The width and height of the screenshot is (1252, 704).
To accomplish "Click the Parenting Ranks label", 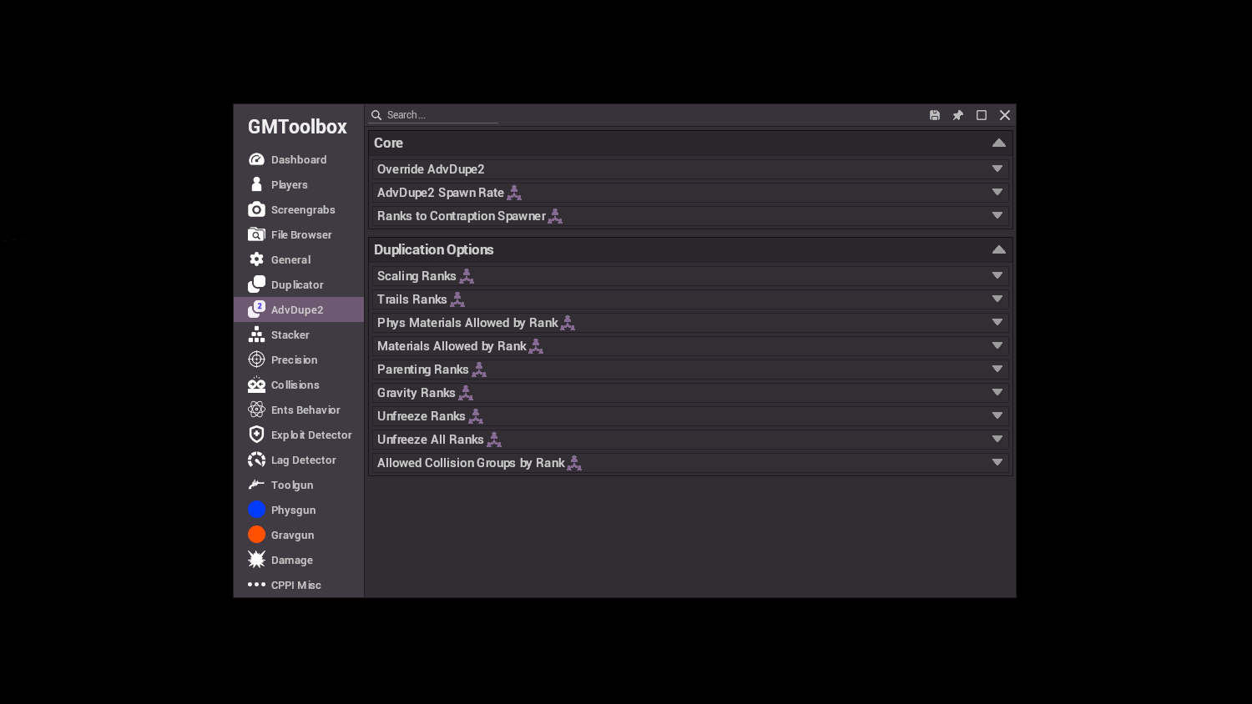I will coord(423,370).
